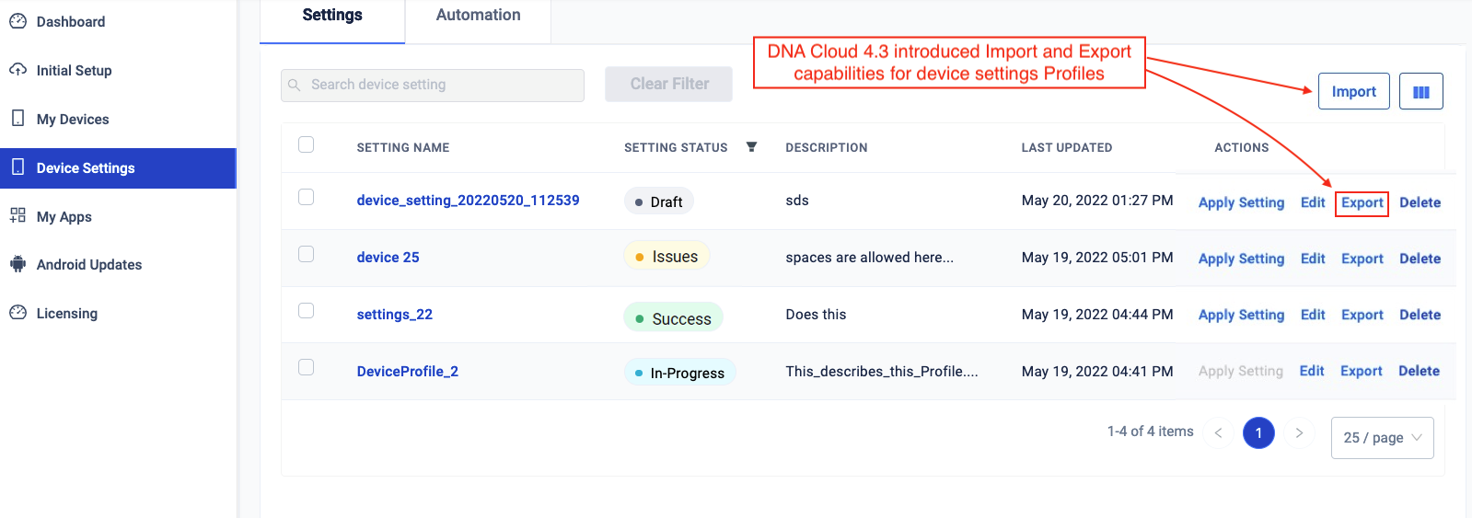Expand the 25 / page dropdown
The height and width of the screenshot is (518, 1472).
1382,438
